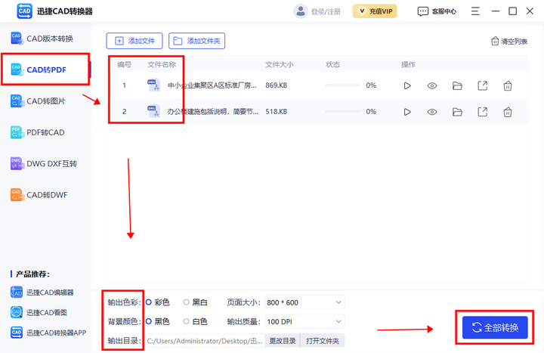Screen dimensions: 544x353
Task: Delete row 2 file with trash icon
Action: pos(508,112)
